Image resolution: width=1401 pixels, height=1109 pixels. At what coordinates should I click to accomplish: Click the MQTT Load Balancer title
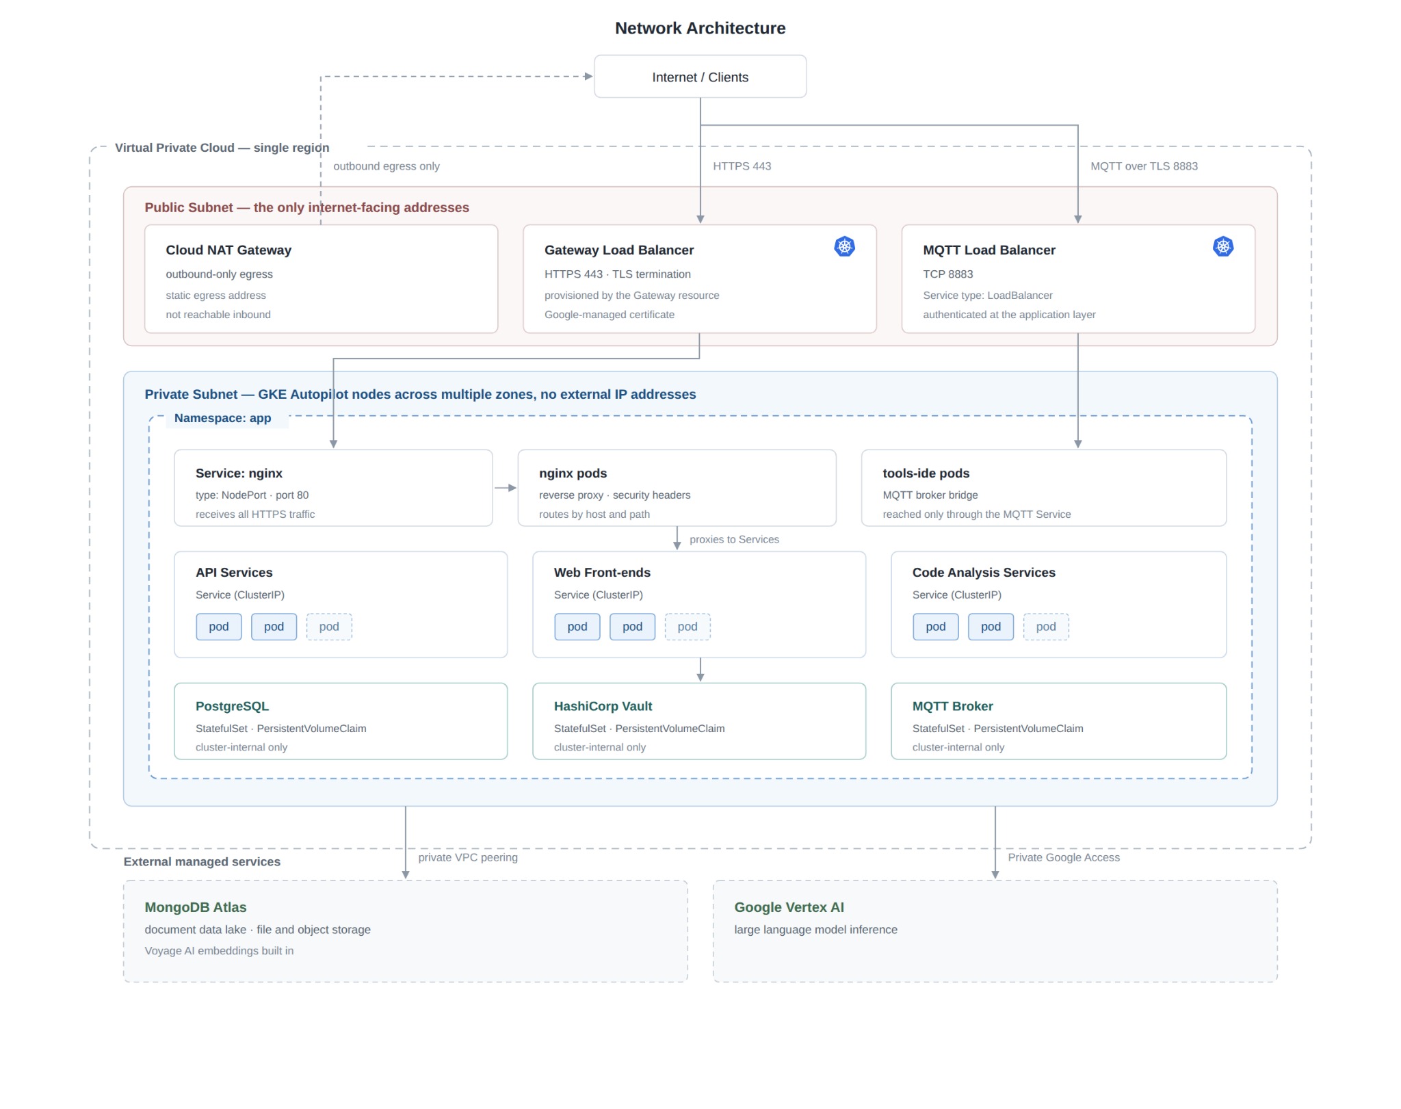988,250
